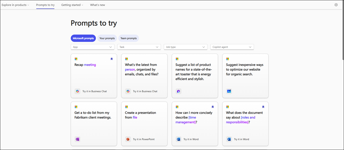Switch to the What's new tab

click(97, 5)
